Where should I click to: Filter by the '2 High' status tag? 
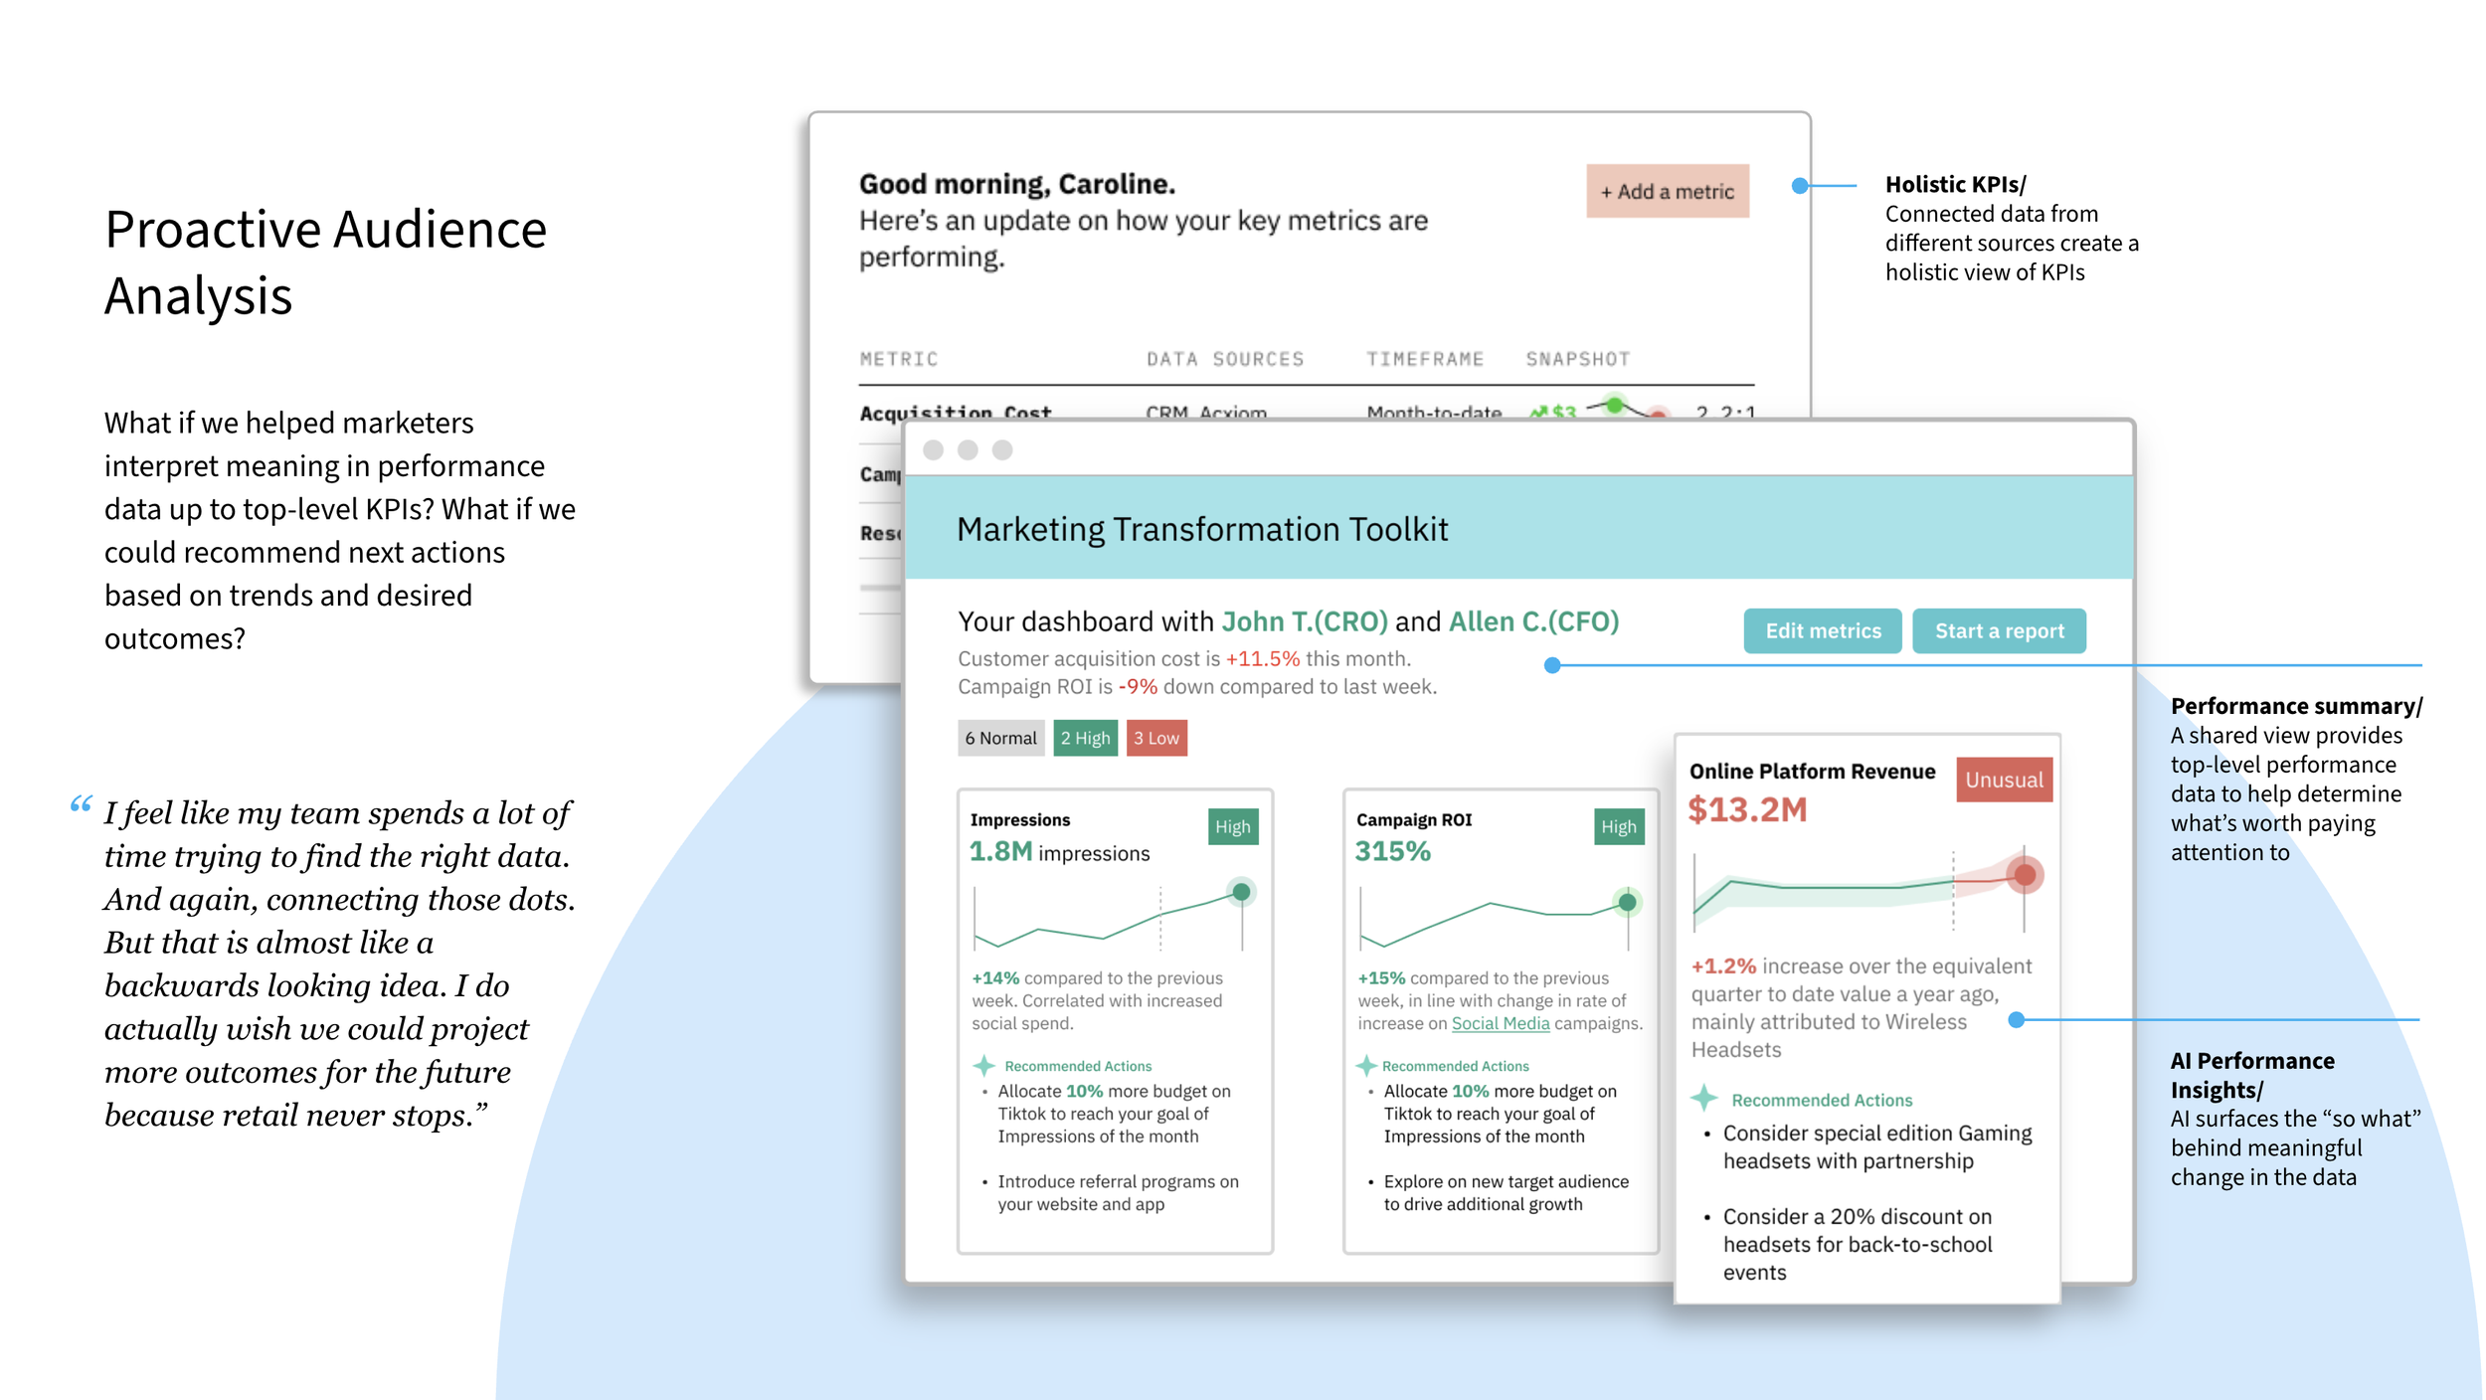click(1085, 738)
